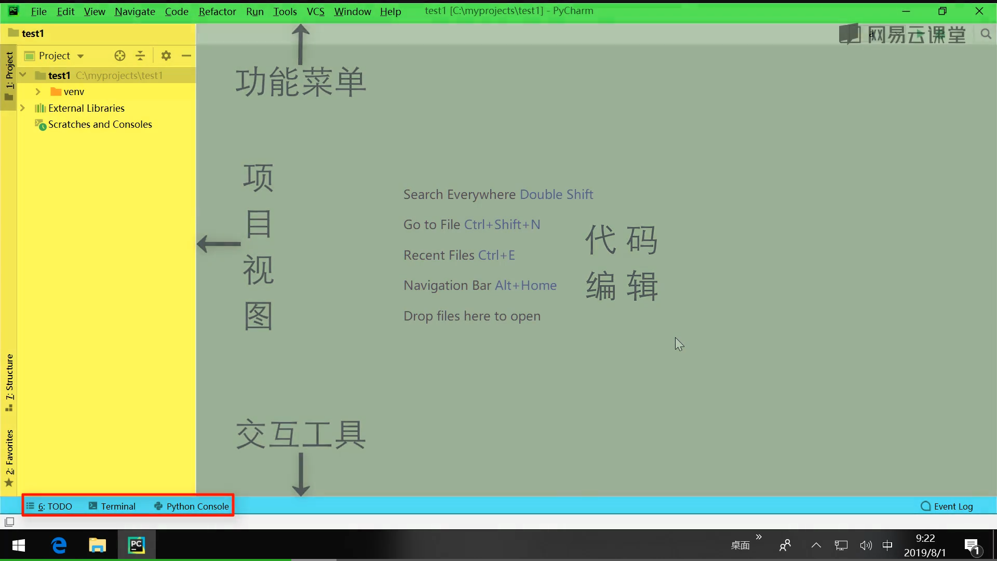Open the Refactor menu
This screenshot has width=997, height=561.
click(x=217, y=11)
